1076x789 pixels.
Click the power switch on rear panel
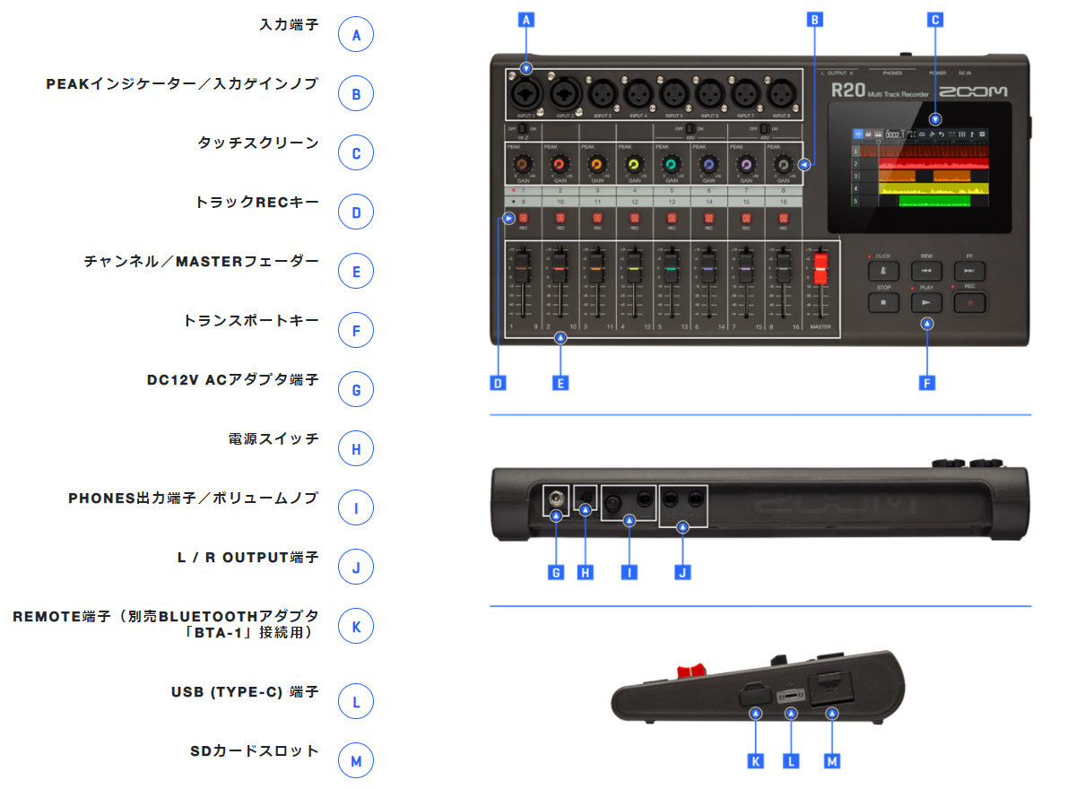coord(586,496)
